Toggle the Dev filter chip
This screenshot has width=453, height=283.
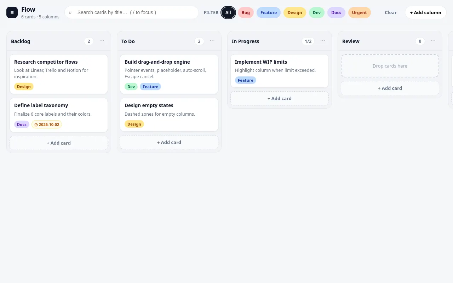pos(317,12)
